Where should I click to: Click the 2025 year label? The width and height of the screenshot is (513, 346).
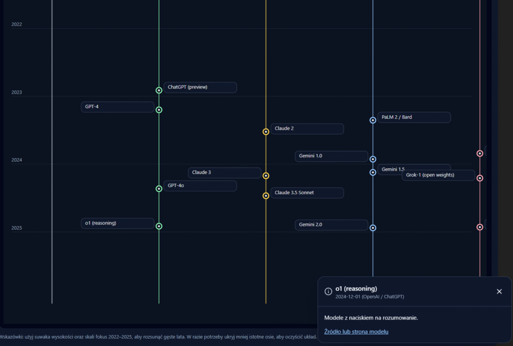click(17, 228)
